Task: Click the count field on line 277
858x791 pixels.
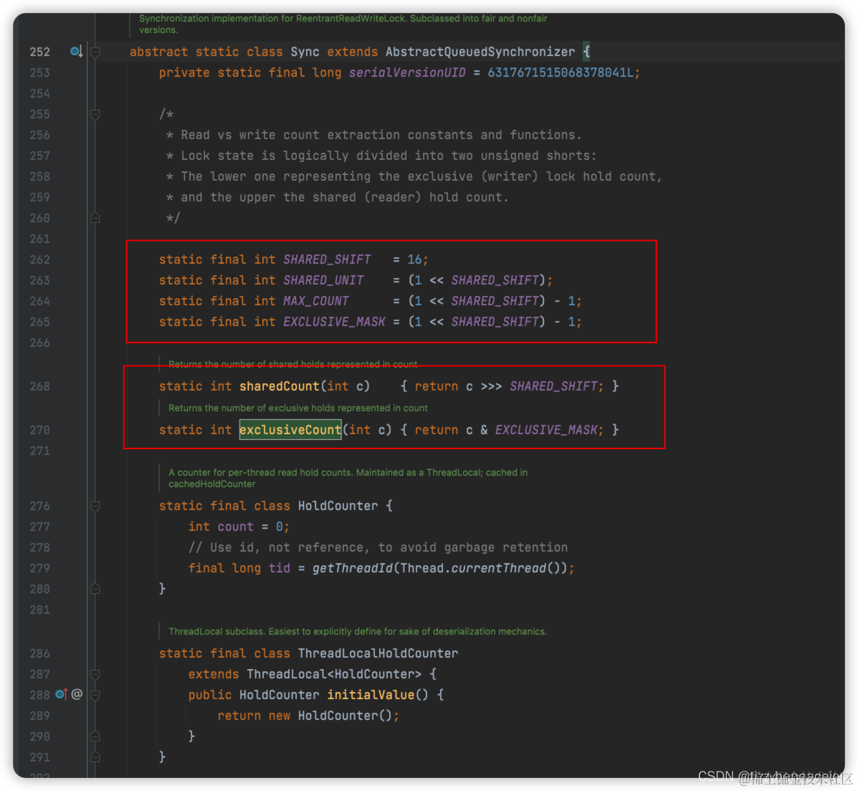Action: 235,527
